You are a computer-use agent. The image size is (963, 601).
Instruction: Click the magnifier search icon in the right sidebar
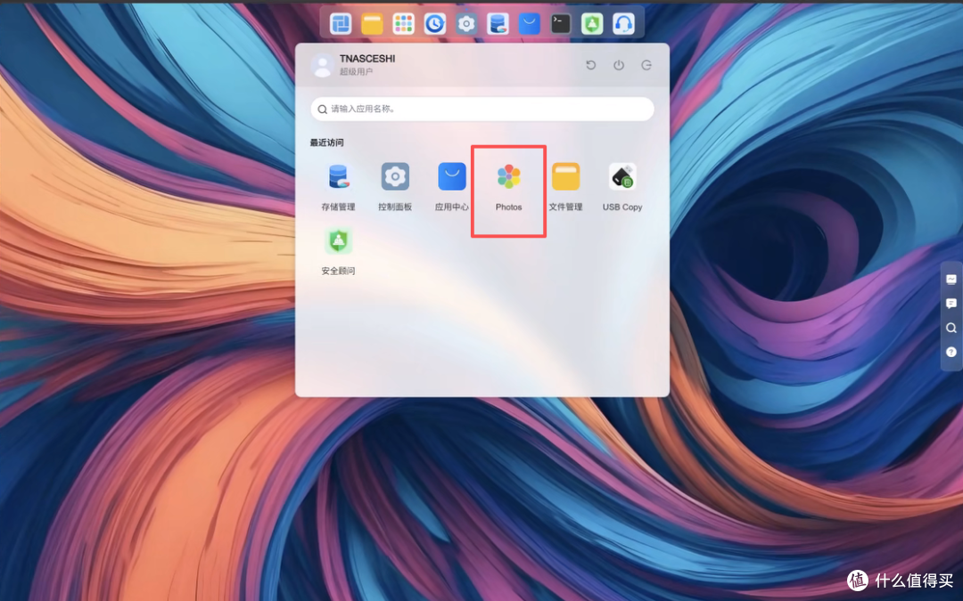click(x=951, y=328)
